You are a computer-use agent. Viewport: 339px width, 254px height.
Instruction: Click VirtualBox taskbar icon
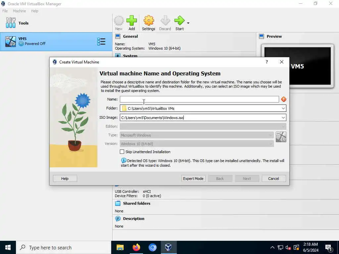pyautogui.click(x=169, y=247)
